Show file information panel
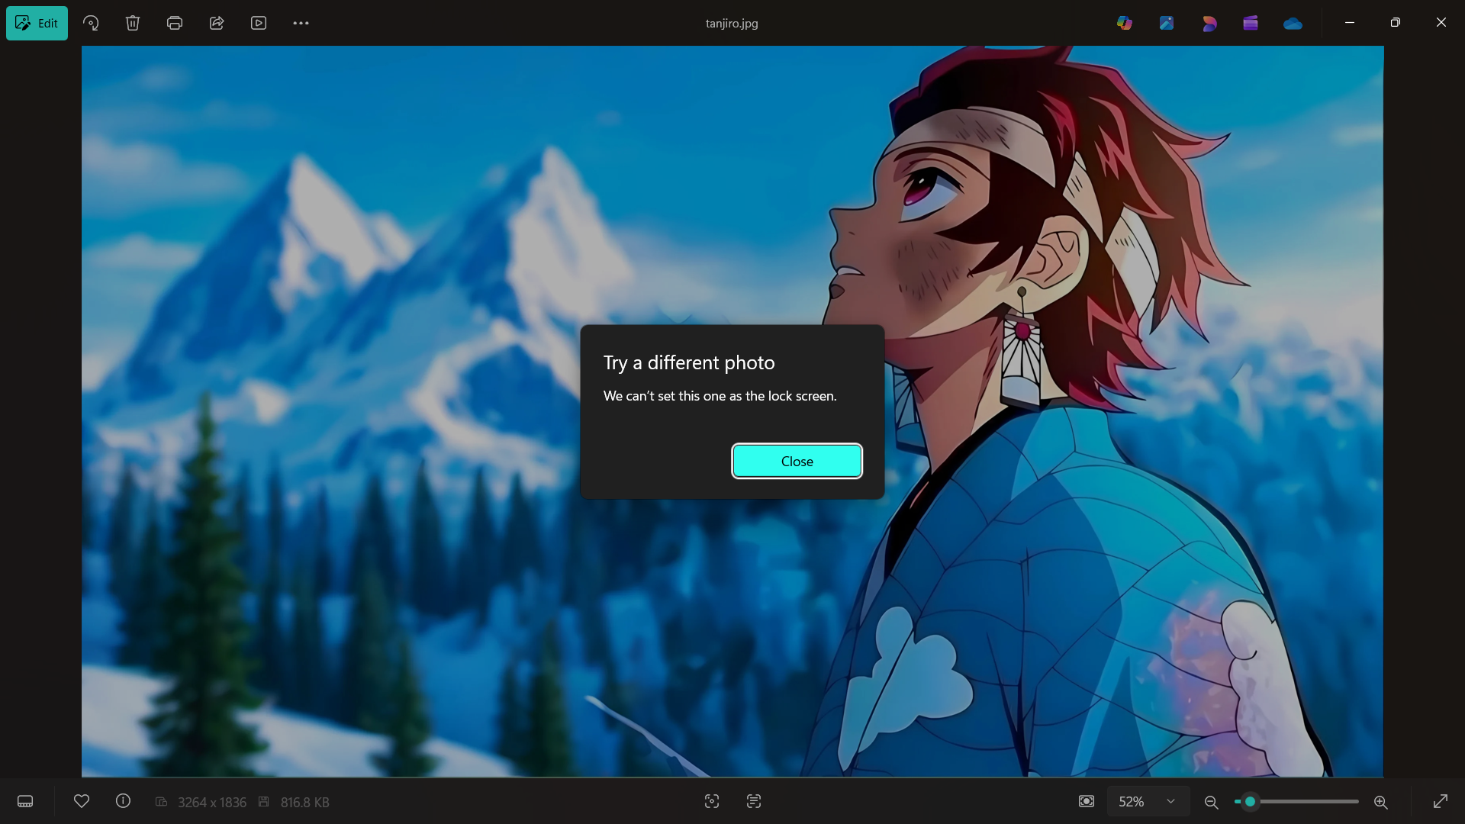The width and height of the screenshot is (1465, 824). coord(123,802)
